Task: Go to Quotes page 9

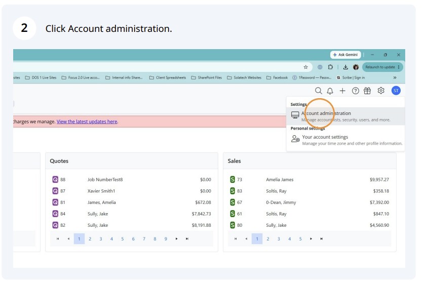Action: pyautogui.click(x=166, y=239)
